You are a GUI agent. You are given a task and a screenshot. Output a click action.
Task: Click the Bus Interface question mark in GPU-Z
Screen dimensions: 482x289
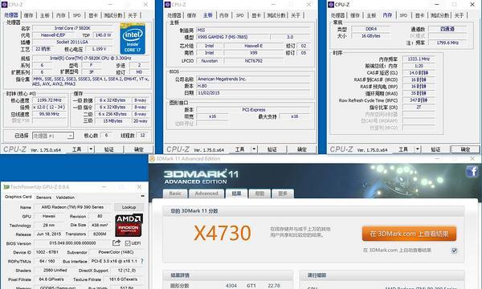[x=142, y=261]
